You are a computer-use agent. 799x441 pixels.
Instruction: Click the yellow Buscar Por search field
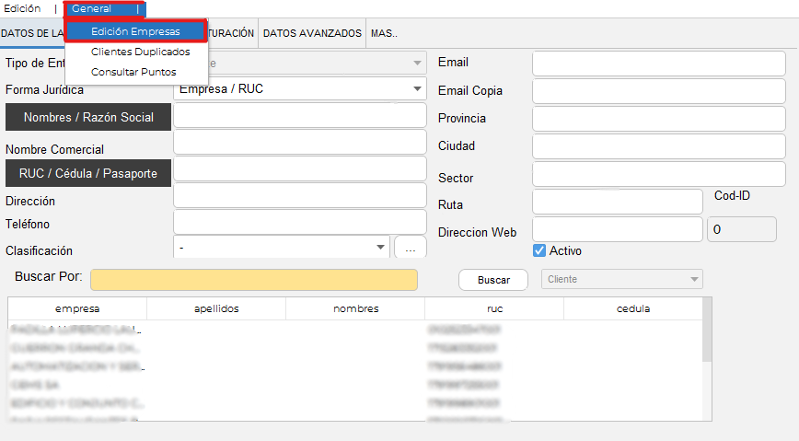[253, 280]
